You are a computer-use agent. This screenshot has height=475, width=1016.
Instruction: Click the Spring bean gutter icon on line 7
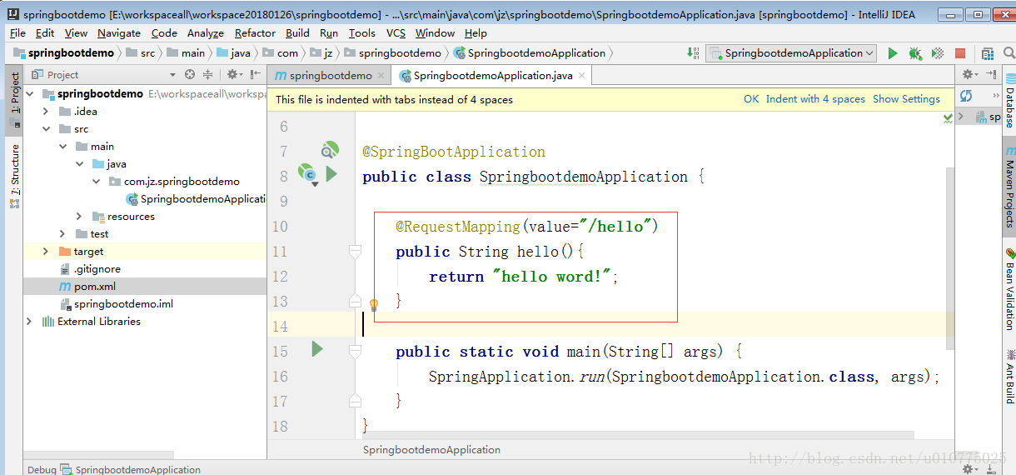tap(330, 151)
